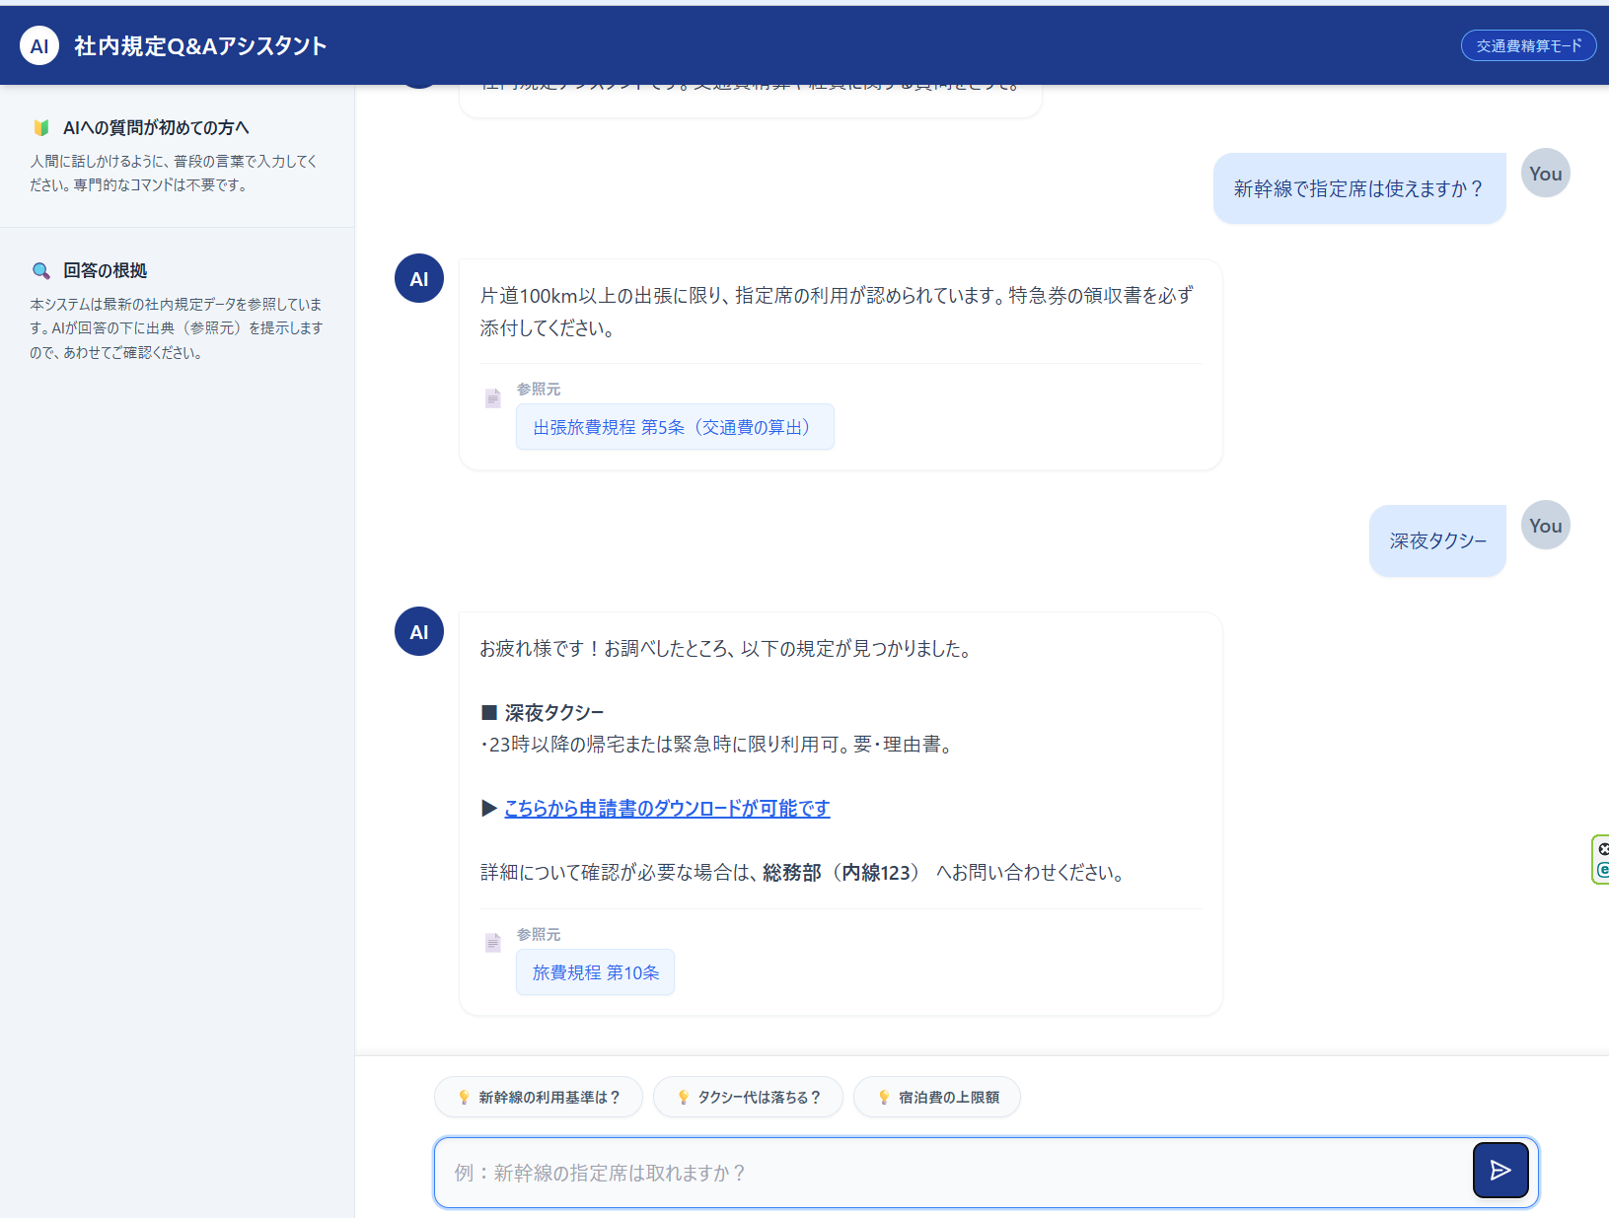Click the sidebar heading AIへの質問が初めての方へ
This screenshot has height=1218, width=1609.
156,127
